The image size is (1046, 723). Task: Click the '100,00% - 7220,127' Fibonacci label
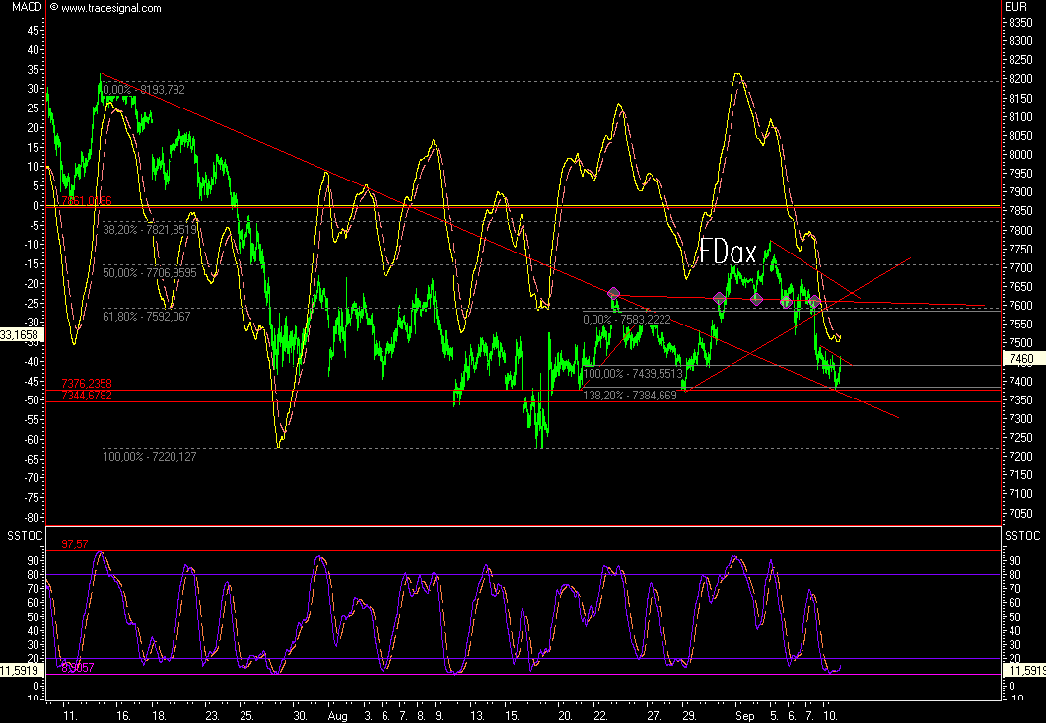[x=150, y=457]
